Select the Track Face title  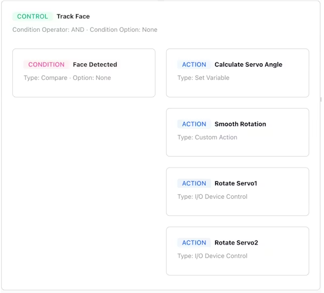click(x=73, y=16)
